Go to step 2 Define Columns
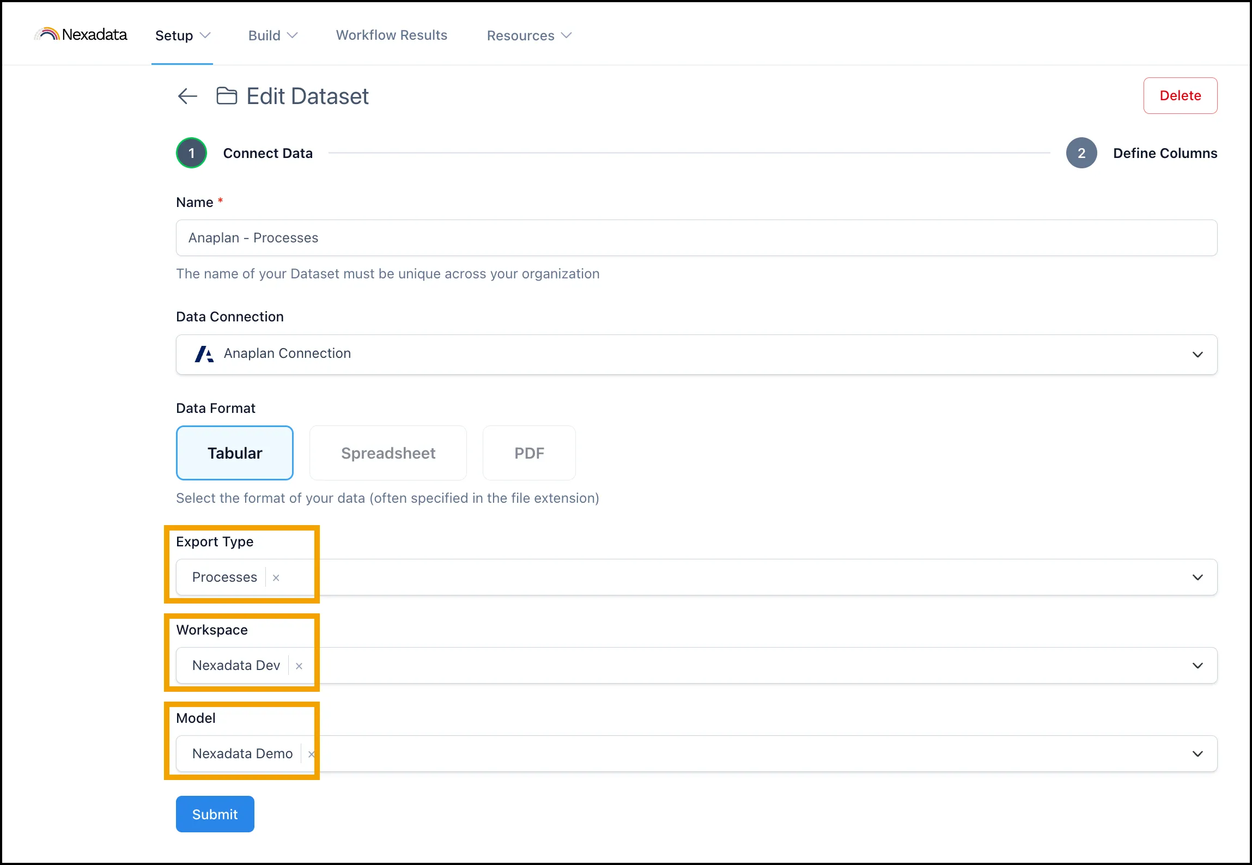Screen dimensions: 1252x865 coord(1141,153)
